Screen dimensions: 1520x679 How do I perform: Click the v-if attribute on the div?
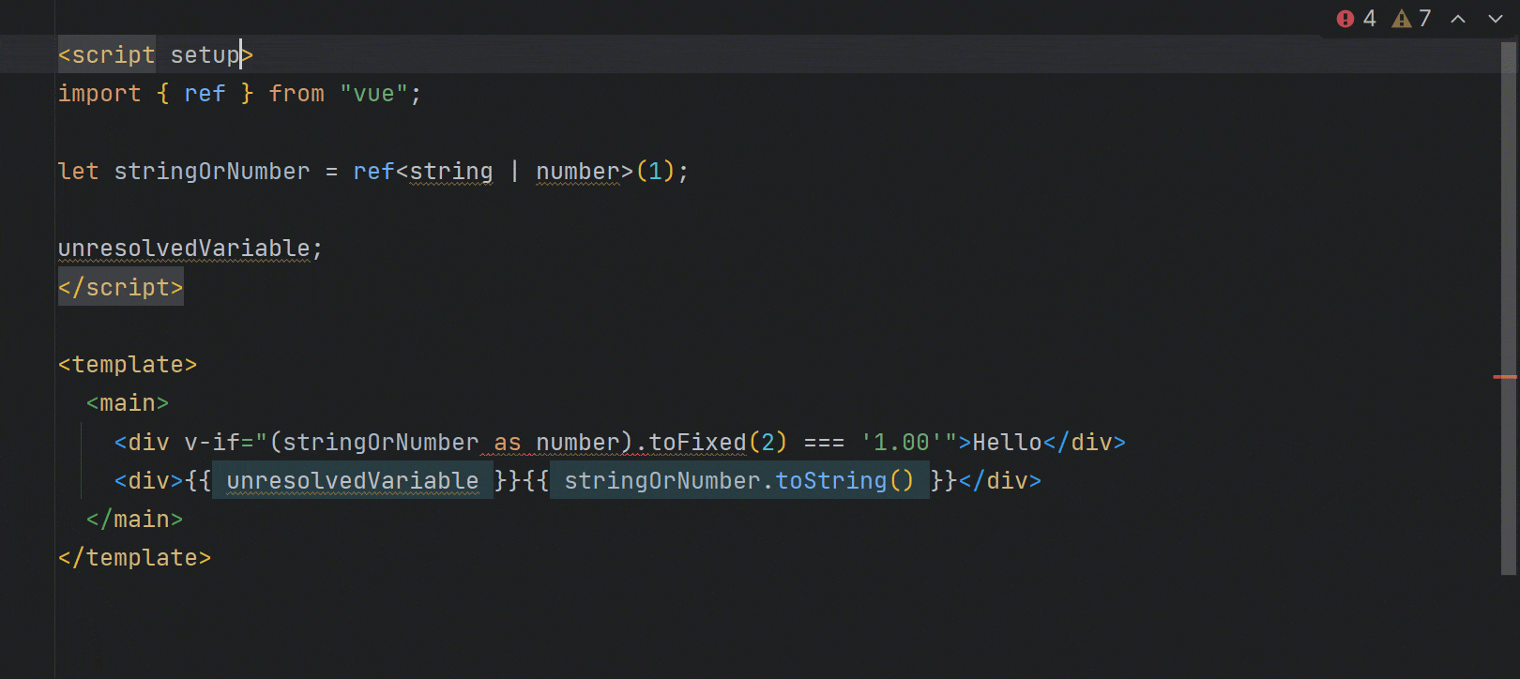coord(212,443)
